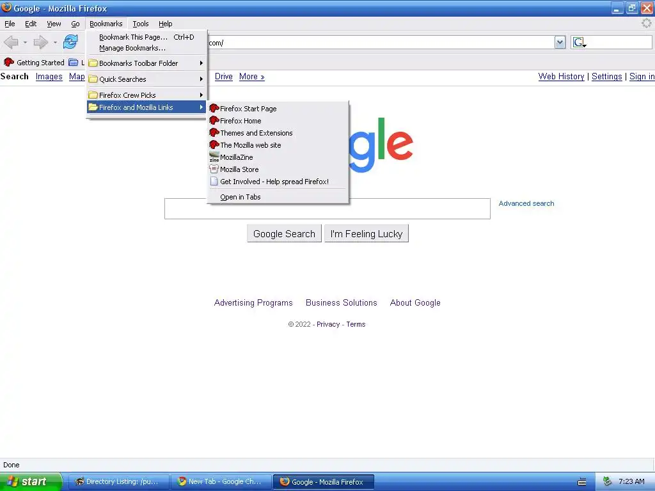The image size is (655, 491).
Task: Select Open in Tabs submenu entry
Action: point(278,197)
